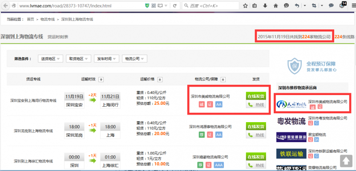Expand the 物流公司 filter dropdown
The height and width of the screenshot is (171, 356).
click(134, 59)
